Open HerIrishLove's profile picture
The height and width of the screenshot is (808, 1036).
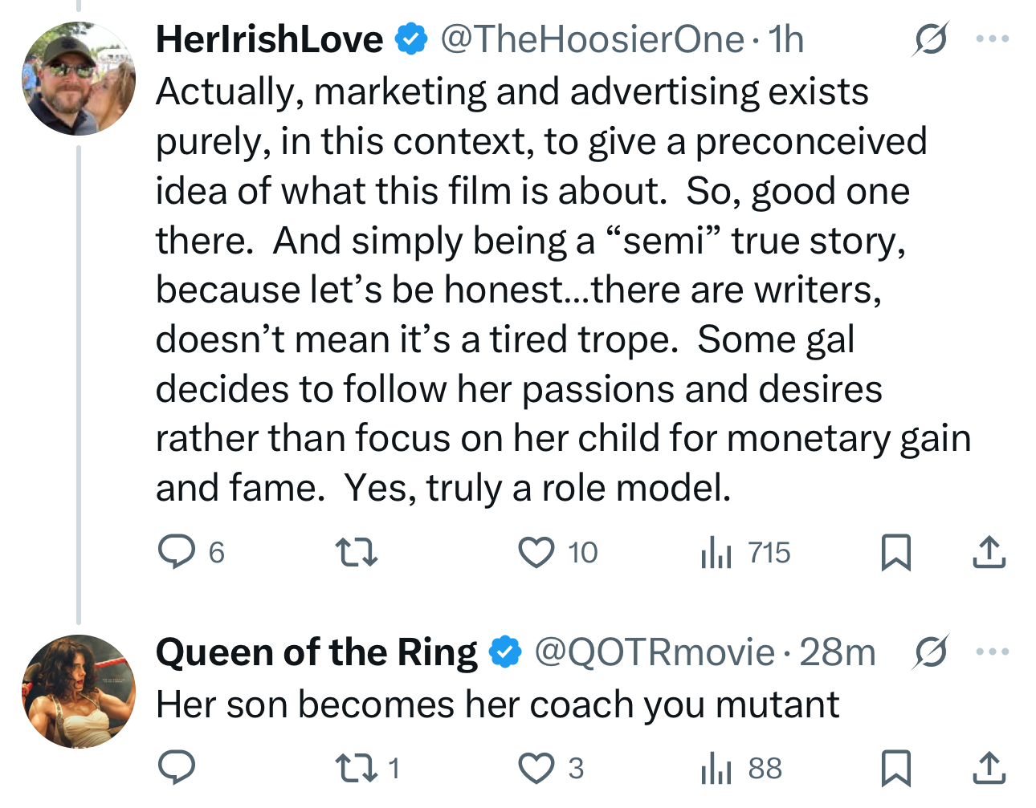point(79,79)
